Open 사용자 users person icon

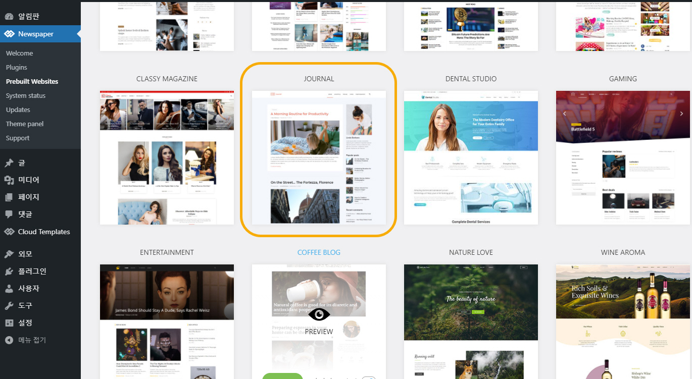tap(9, 289)
